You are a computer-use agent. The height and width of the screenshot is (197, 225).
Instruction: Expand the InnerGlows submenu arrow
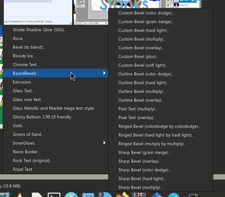[x=104, y=143]
